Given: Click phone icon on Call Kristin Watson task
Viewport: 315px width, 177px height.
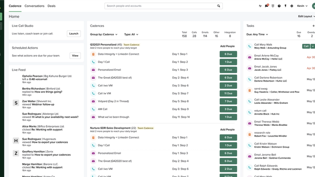Looking at the screenshot, I should click(x=250, y=146).
